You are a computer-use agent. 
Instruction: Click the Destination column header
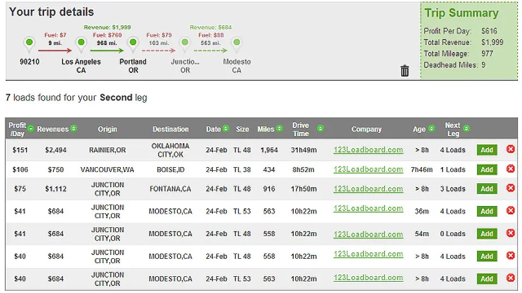(170, 129)
